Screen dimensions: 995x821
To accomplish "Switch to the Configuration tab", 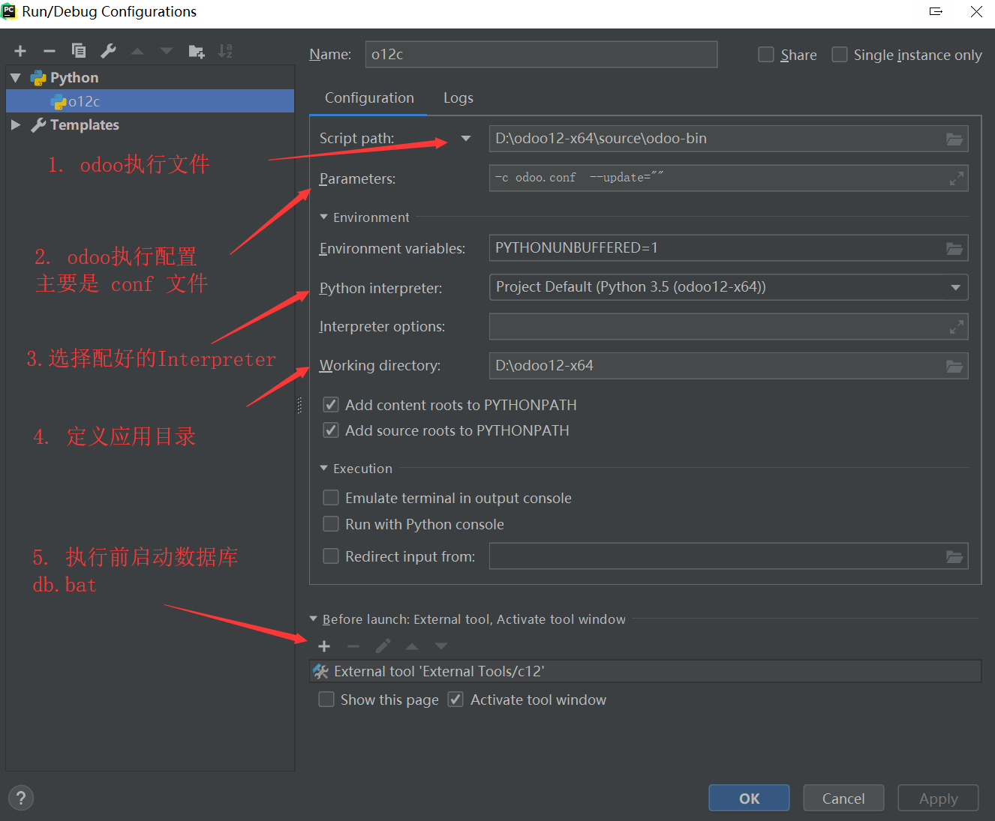I will (369, 98).
